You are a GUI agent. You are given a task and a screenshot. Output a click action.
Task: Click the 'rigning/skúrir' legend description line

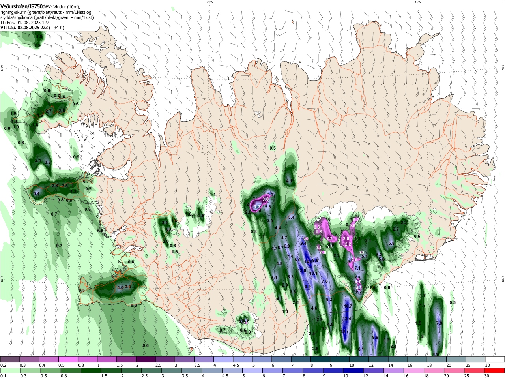point(47,12)
